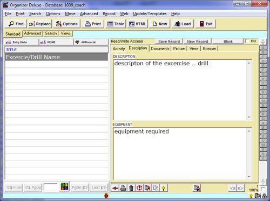Image resolution: width=270 pixels, height=201 pixels.
Task: Click the Find toolbar button
Action: 16,24
